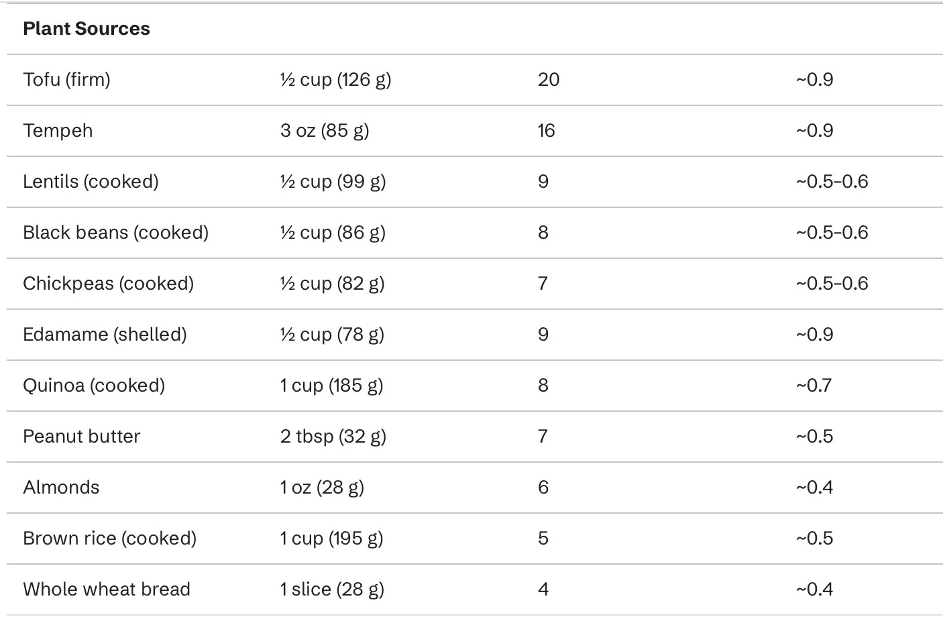The width and height of the screenshot is (943, 617).
Task: Select the 3 oz (85 g) serving cell
Action: [x=325, y=131]
